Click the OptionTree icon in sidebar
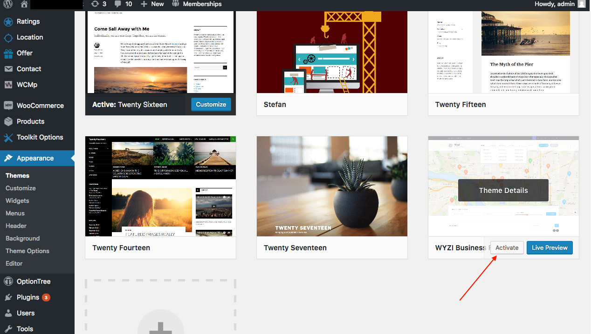591x334 pixels. pos(8,281)
